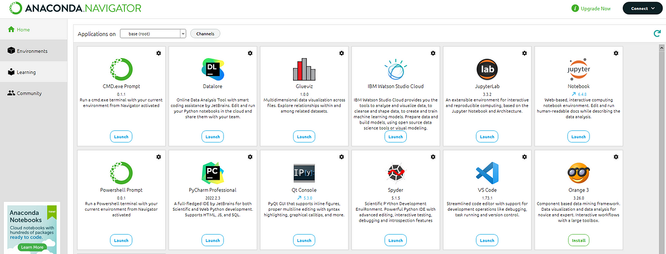Open the Connect dropdown menu
This screenshot has width=666, height=254.
tap(643, 8)
